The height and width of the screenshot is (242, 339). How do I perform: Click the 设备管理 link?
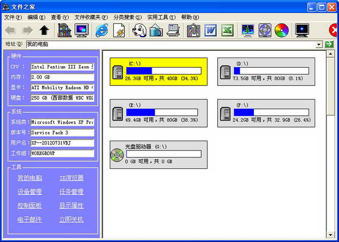point(30,192)
